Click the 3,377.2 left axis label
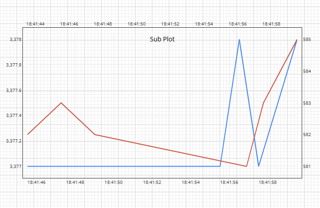Image resolution: width=320 pixels, height=208 pixels. point(13,141)
